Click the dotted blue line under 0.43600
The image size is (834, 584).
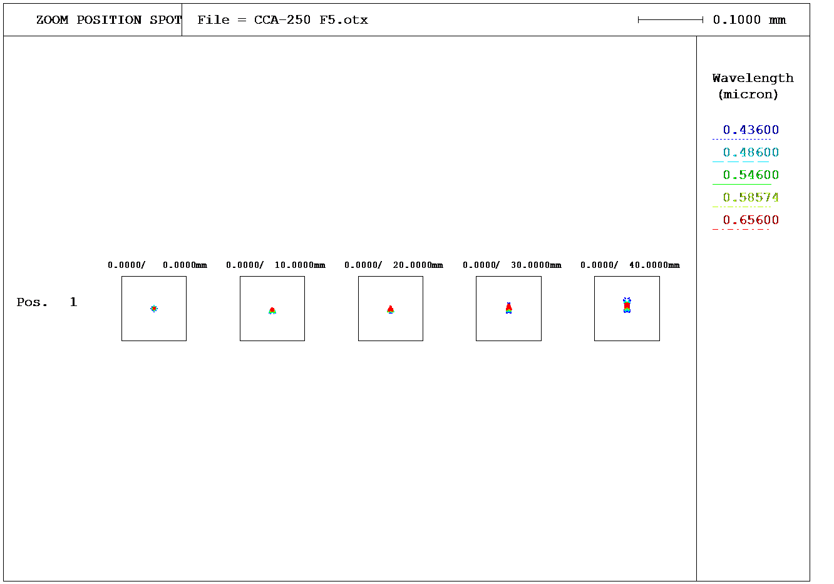coord(741,139)
